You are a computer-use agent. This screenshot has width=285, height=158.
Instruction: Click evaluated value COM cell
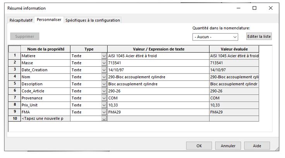pos(234,98)
